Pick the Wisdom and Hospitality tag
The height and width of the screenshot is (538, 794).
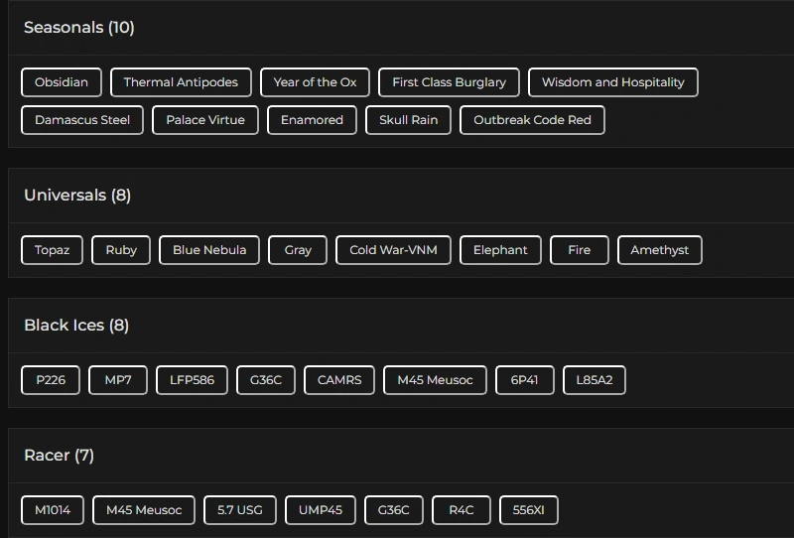pos(613,82)
